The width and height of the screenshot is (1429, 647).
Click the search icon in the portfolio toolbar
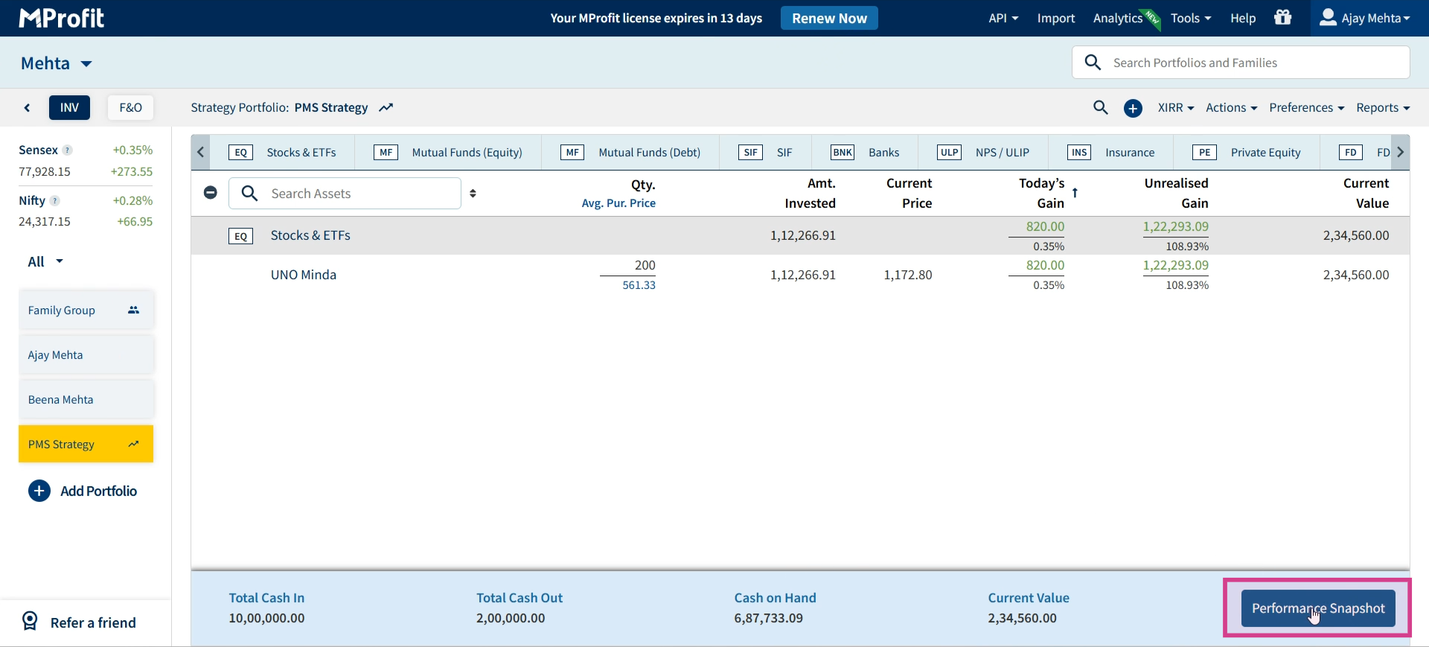pyautogui.click(x=1100, y=107)
